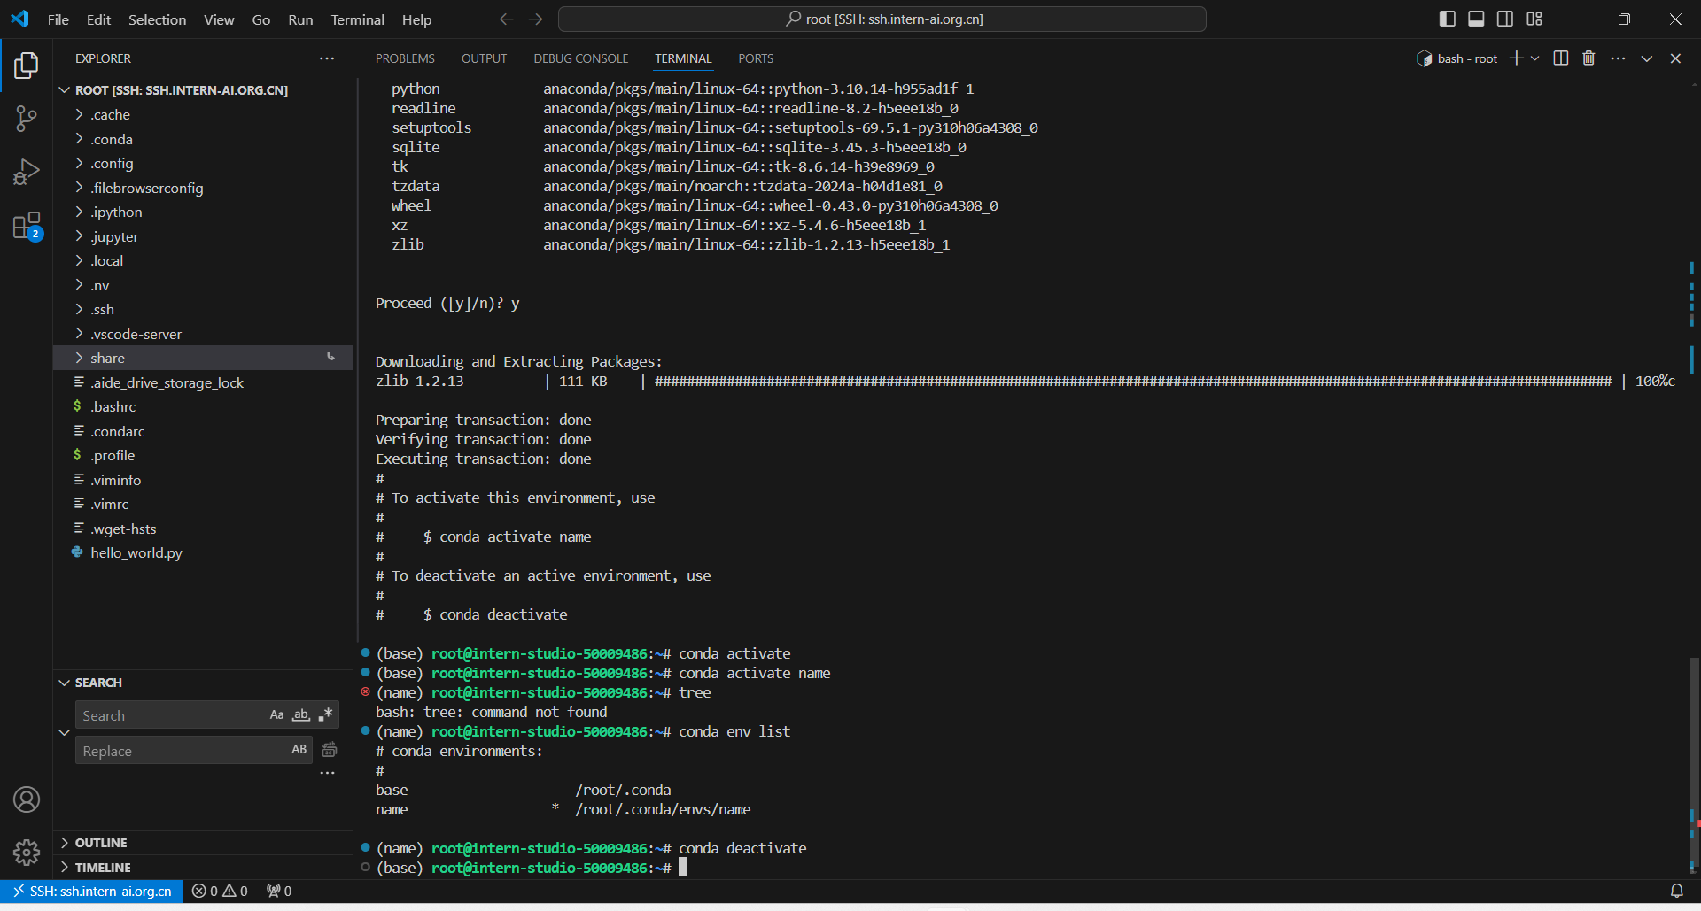Kill the terminal with trash icon
The image size is (1701, 911).
[1588, 58]
